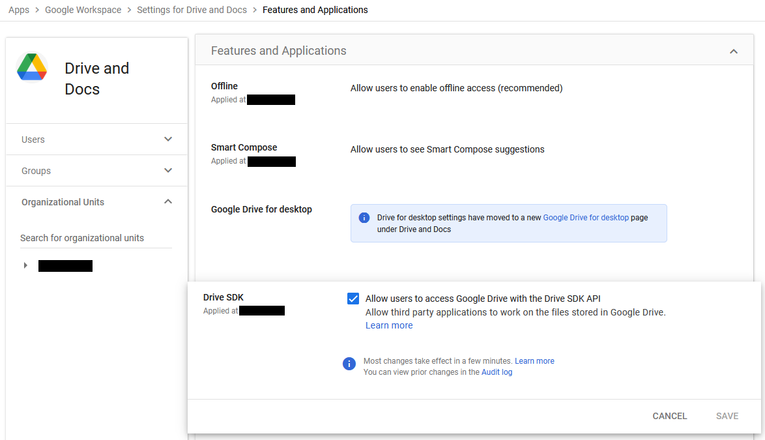The width and height of the screenshot is (765, 440).
Task: Expand the Users section
Action: click(x=168, y=139)
